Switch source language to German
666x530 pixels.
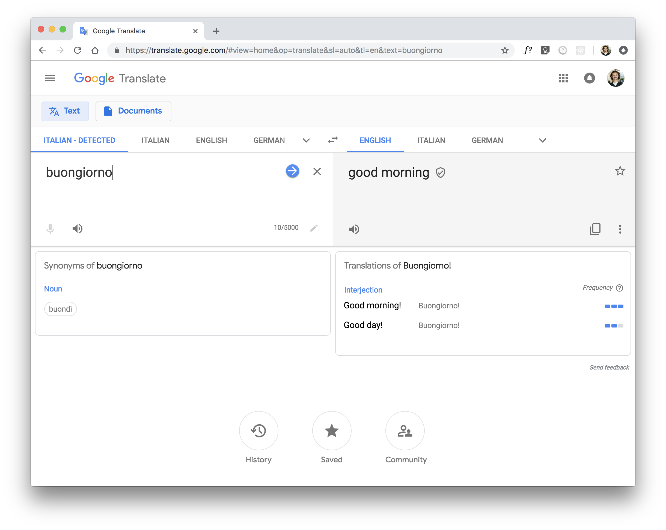tap(269, 140)
